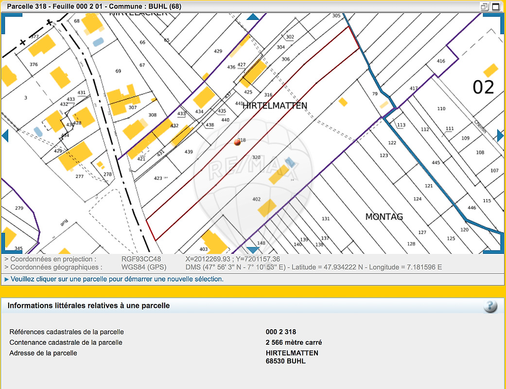Click the bottom-left blue corner bracket

click(x=11, y=244)
